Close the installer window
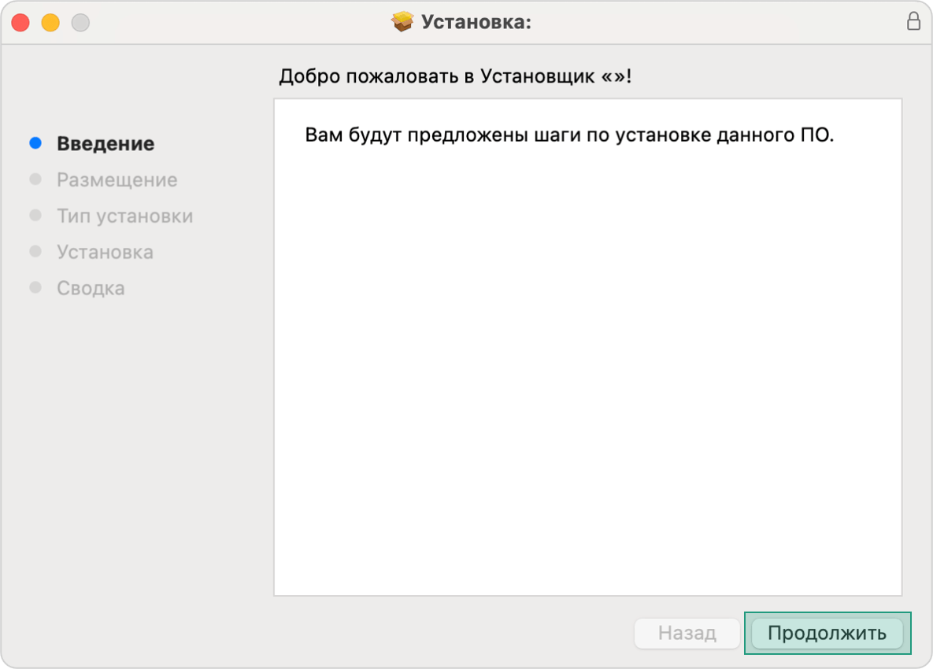This screenshot has width=933, height=669. coord(20,23)
